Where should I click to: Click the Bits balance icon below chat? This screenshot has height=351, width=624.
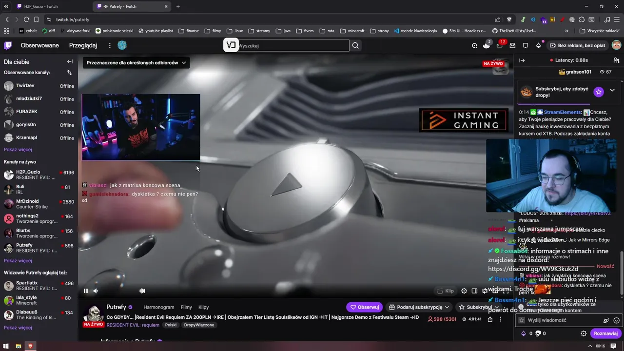tap(526, 333)
